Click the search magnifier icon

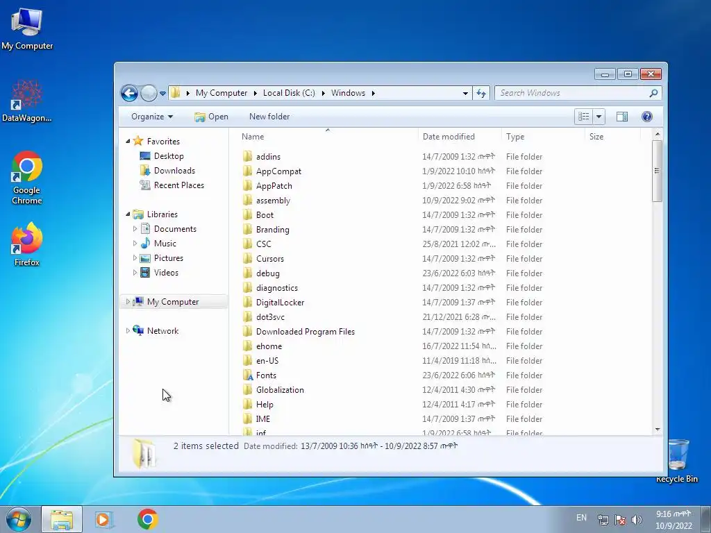(653, 93)
